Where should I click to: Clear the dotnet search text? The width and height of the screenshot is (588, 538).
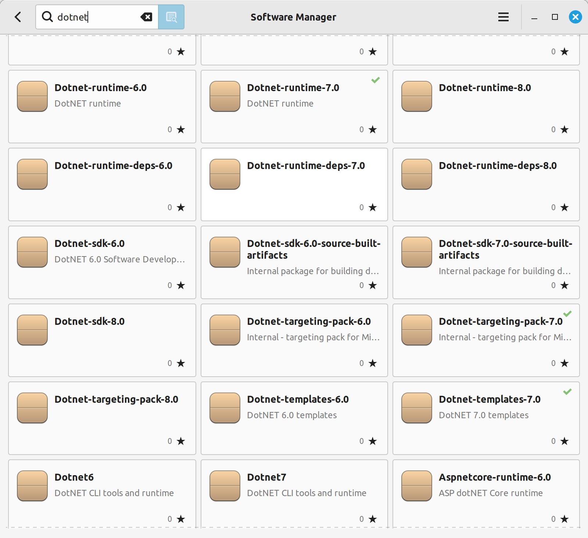tap(146, 17)
